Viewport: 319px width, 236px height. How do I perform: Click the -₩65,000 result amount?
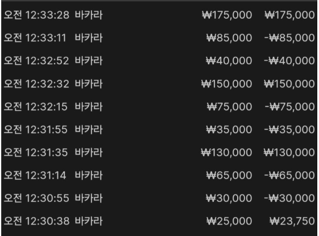click(289, 175)
